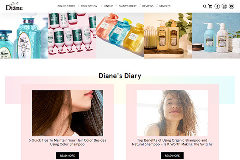The image size is (240, 160).
Task: Click Read More under organic shampoo article
Action: point(172,156)
